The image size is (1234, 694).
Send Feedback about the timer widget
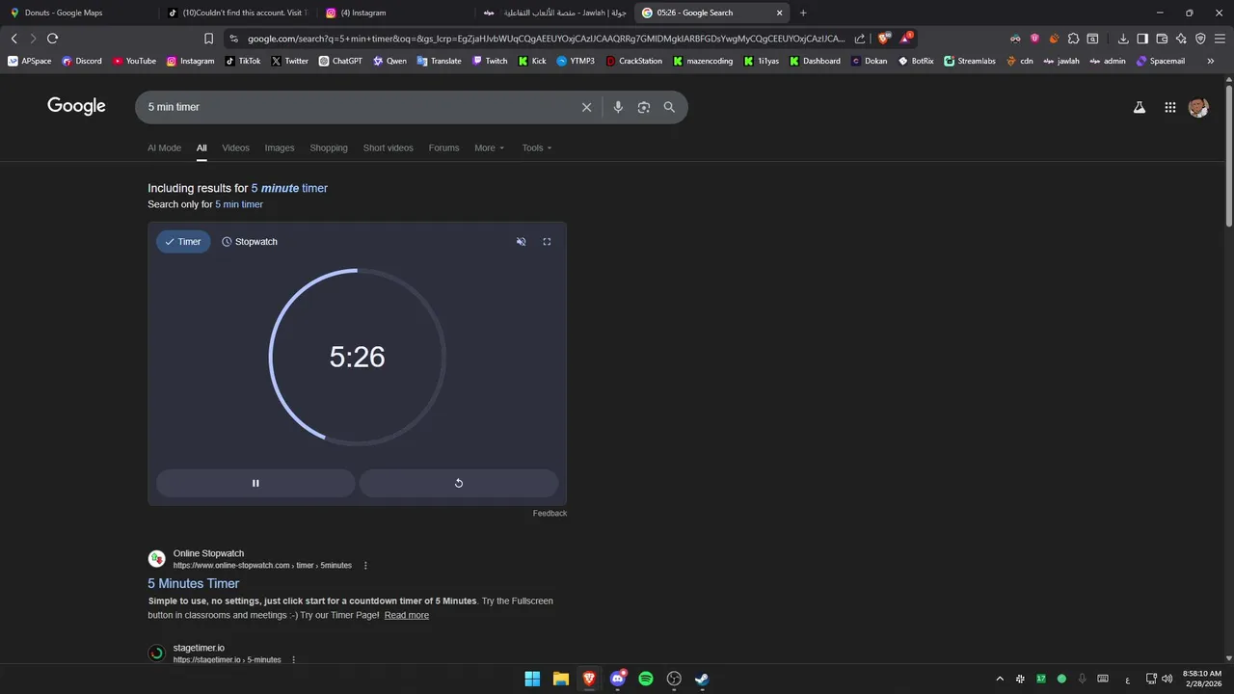pos(550,514)
